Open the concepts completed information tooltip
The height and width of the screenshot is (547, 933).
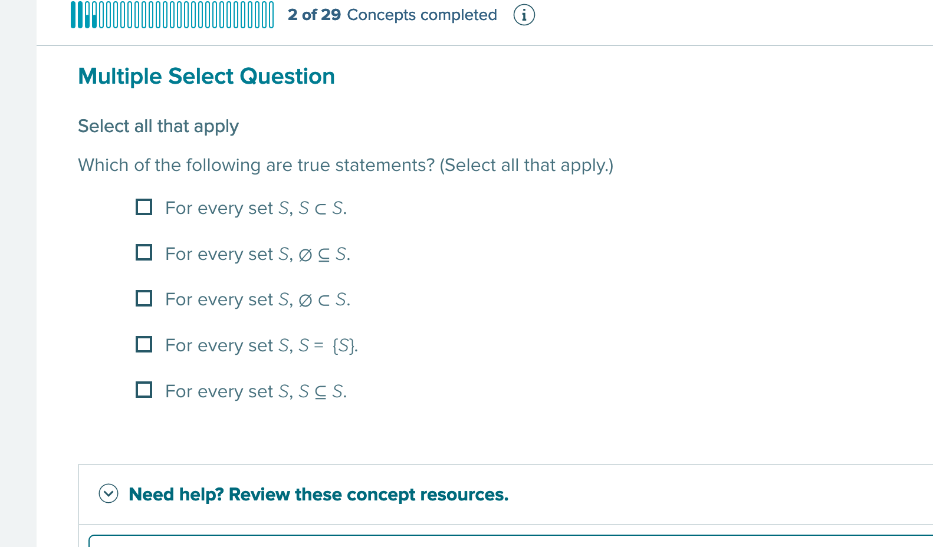(x=525, y=15)
